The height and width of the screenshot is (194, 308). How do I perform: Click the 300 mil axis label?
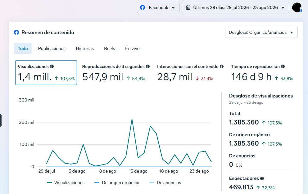(26, 100)
